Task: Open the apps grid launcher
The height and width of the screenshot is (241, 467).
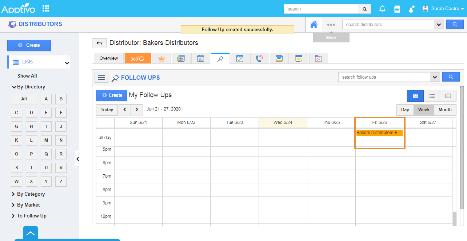Action: (x=46, y=8)
